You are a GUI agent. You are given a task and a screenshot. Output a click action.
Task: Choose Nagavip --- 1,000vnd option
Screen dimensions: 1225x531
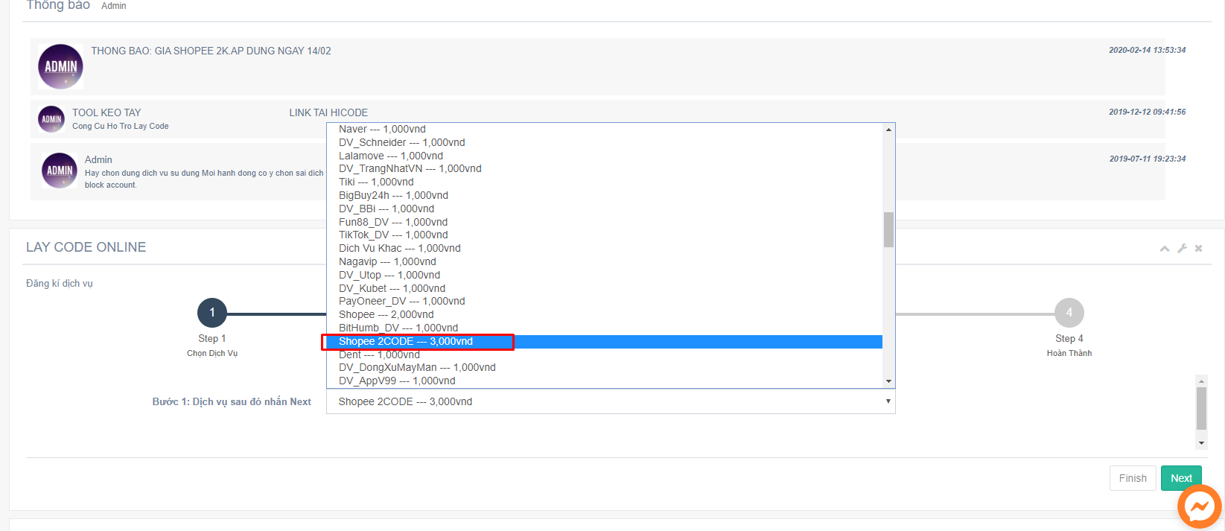pos(605,261)
